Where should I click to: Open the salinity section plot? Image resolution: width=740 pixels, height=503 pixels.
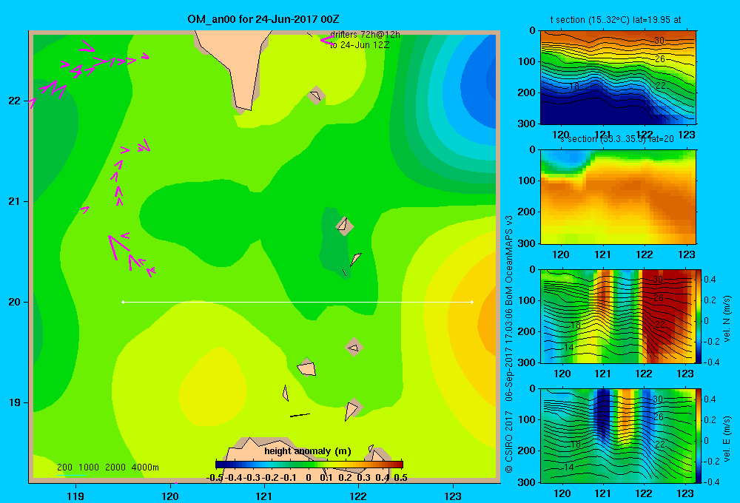point(618,197)
